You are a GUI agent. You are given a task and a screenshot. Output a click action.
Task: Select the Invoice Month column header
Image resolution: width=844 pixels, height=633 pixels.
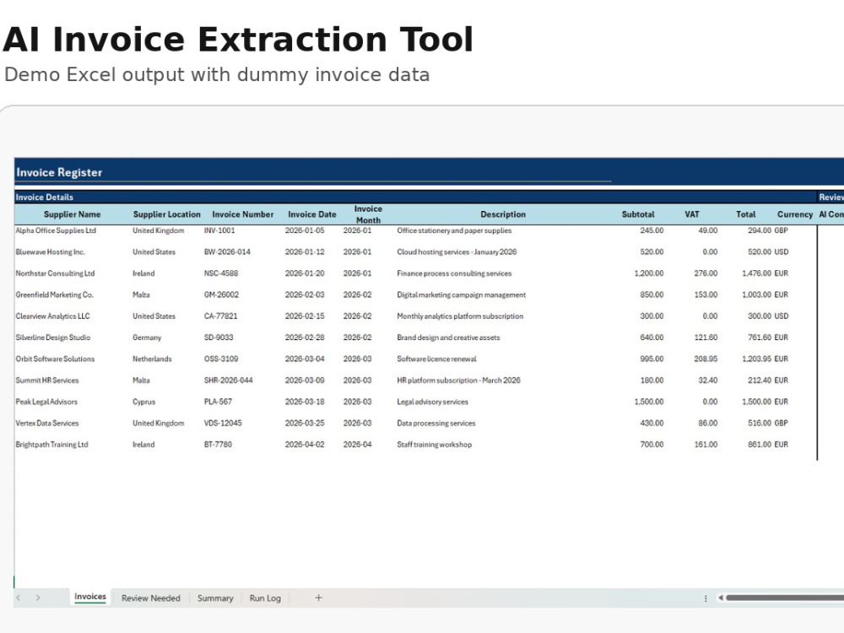pos(368,214)
